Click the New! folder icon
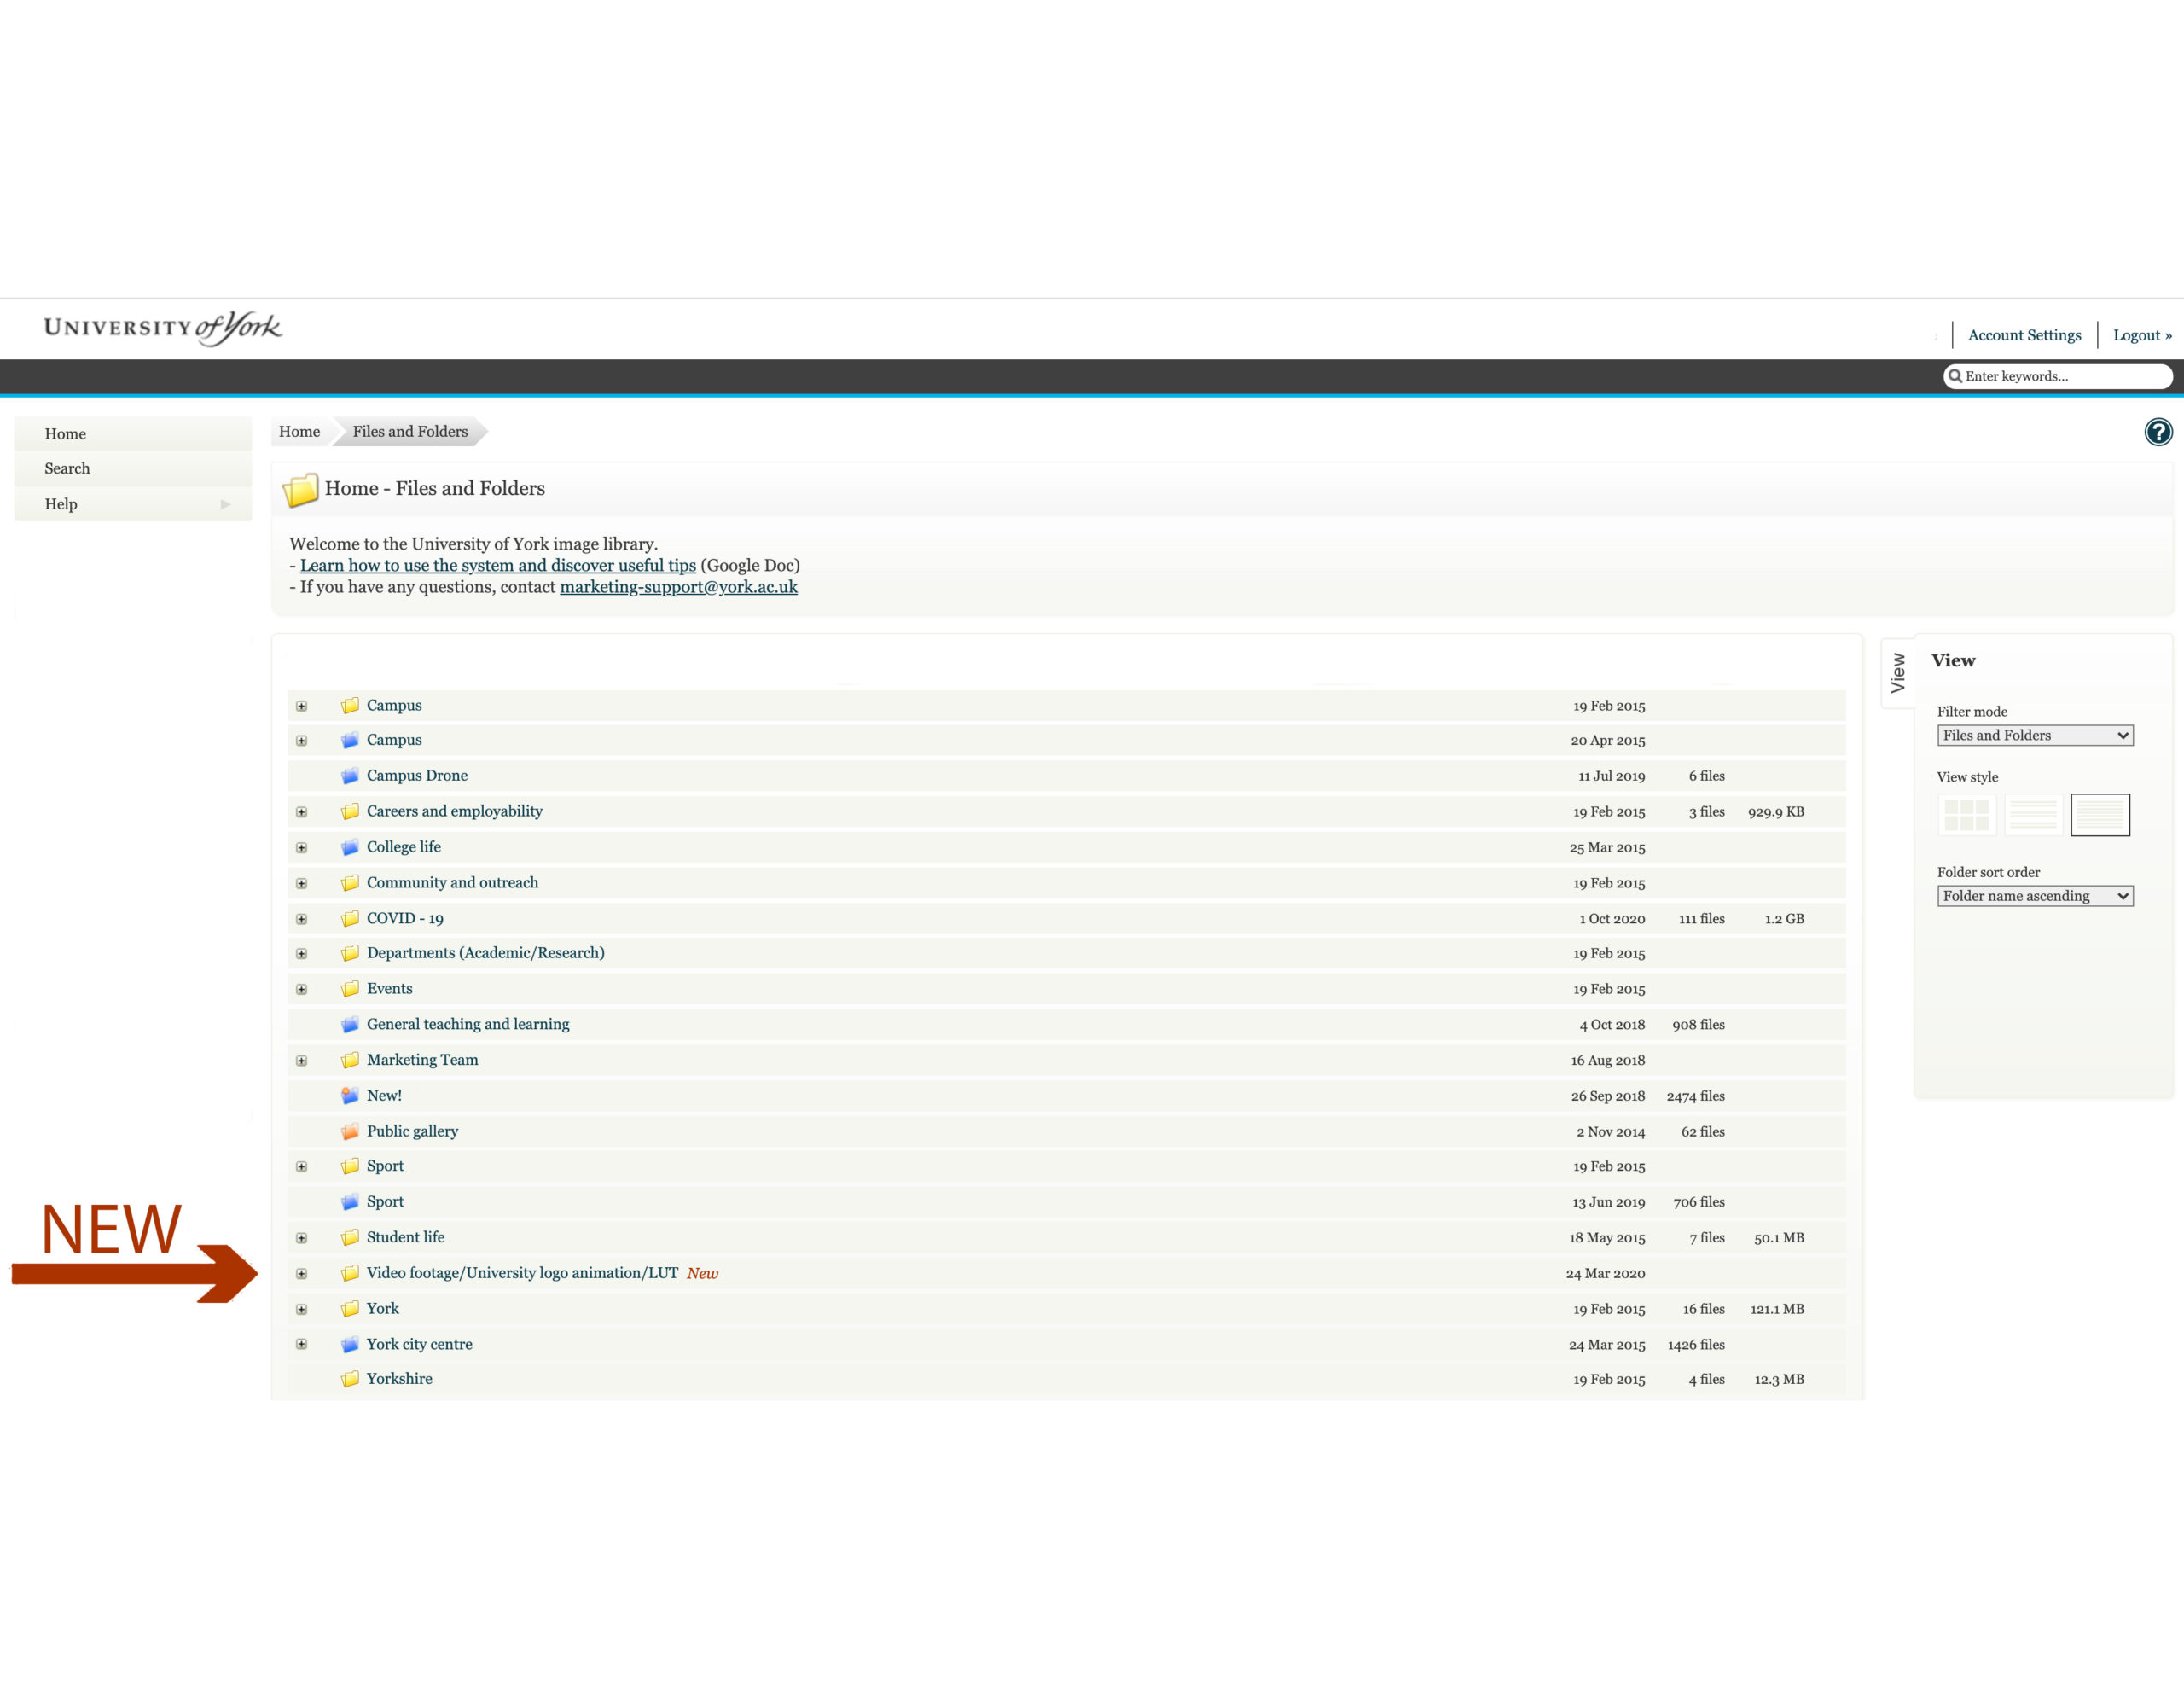 350,1096
